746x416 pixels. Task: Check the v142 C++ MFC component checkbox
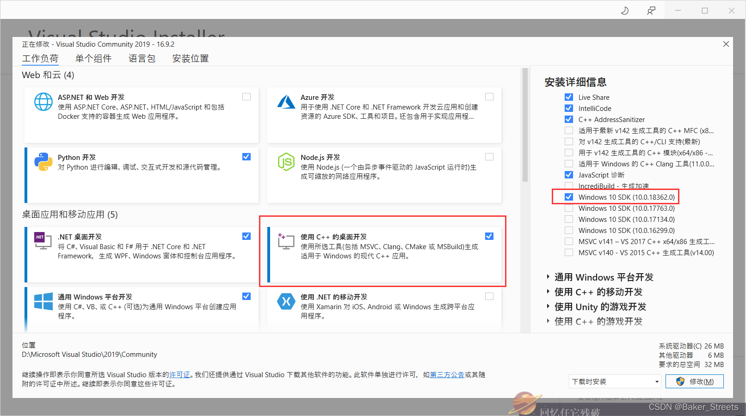click(x=569, y=130)
